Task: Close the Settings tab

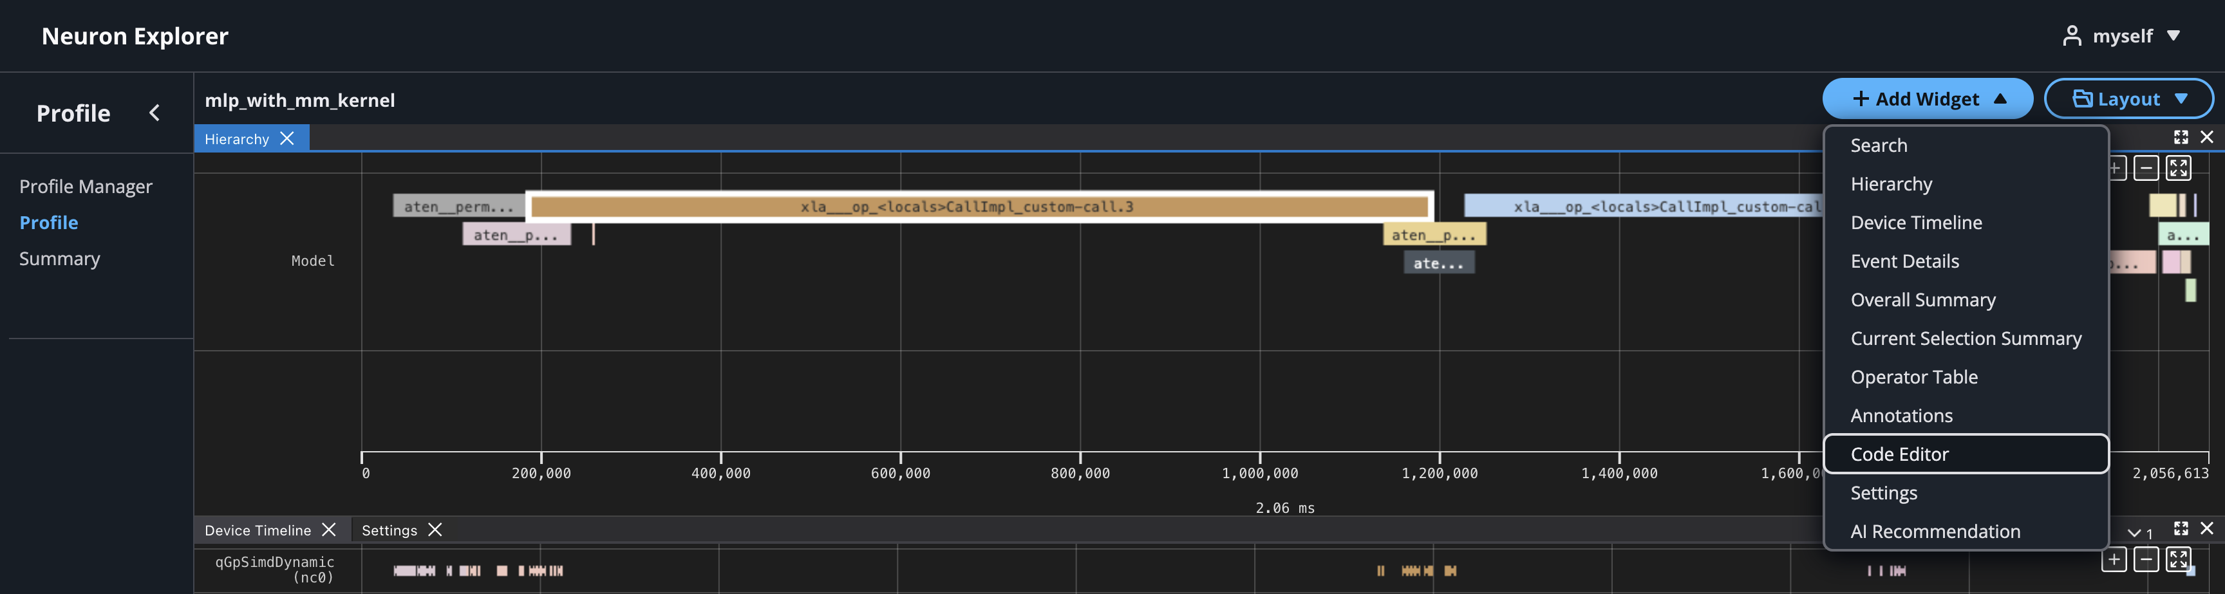Action: (435, 529)
